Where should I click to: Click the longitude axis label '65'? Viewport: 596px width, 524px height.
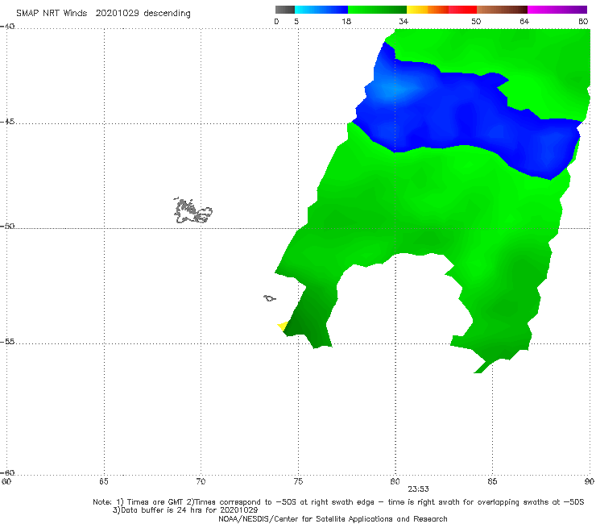coord(103,481)
